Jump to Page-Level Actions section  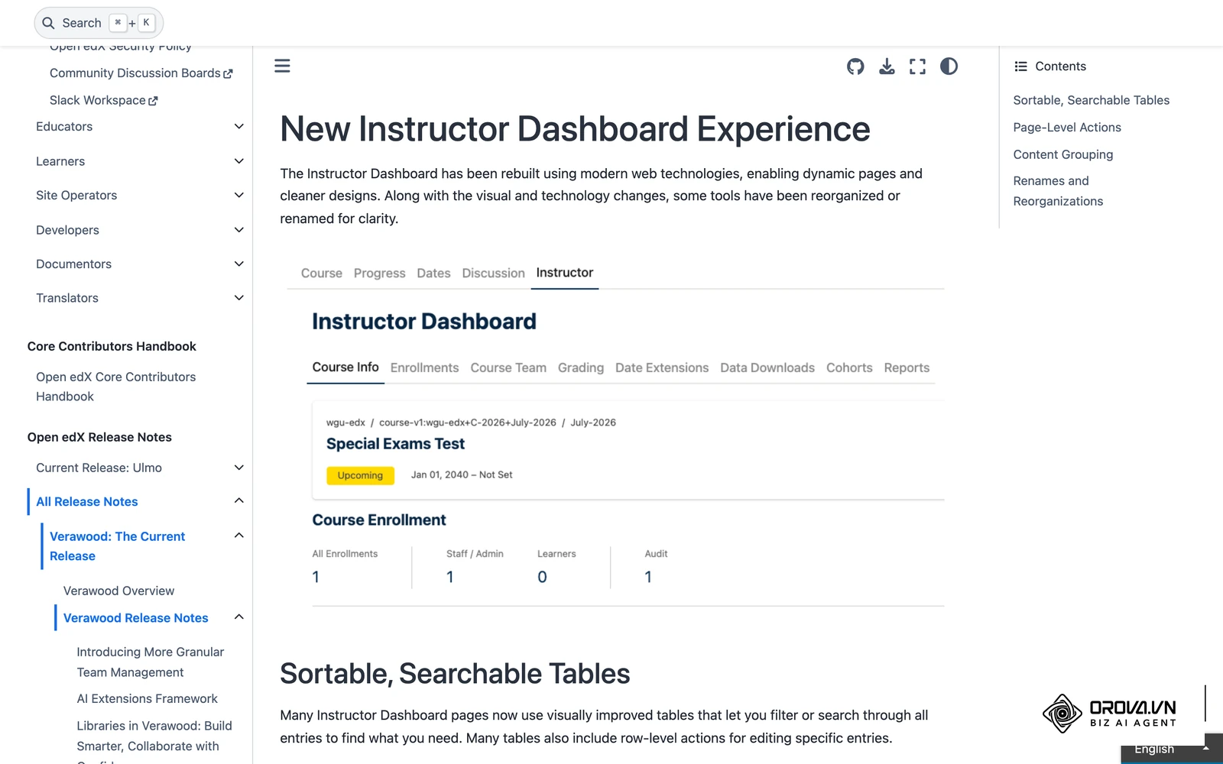tap(1067, 128)
